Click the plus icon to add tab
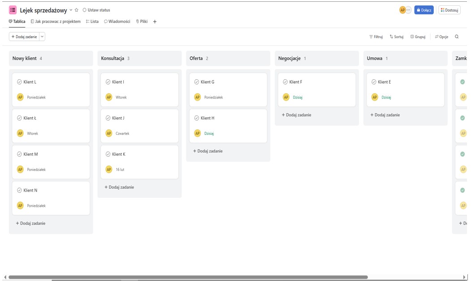Image resolution: width=471 pixels, height=281 pixels. click(x=155, y=21)
